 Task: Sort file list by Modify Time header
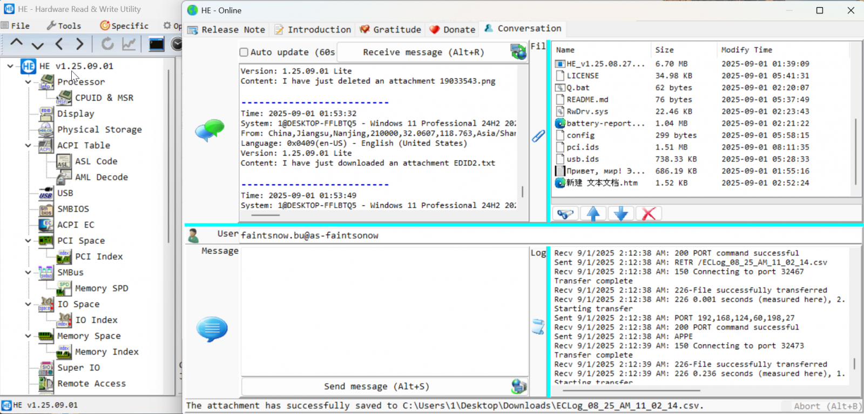click(784, 50)
